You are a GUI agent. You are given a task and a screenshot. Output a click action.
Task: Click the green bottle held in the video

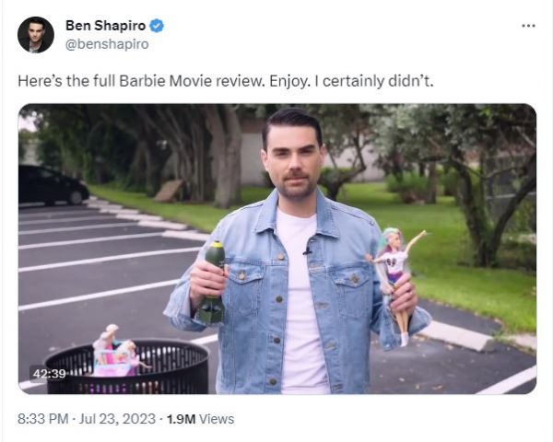coord(213,282)
